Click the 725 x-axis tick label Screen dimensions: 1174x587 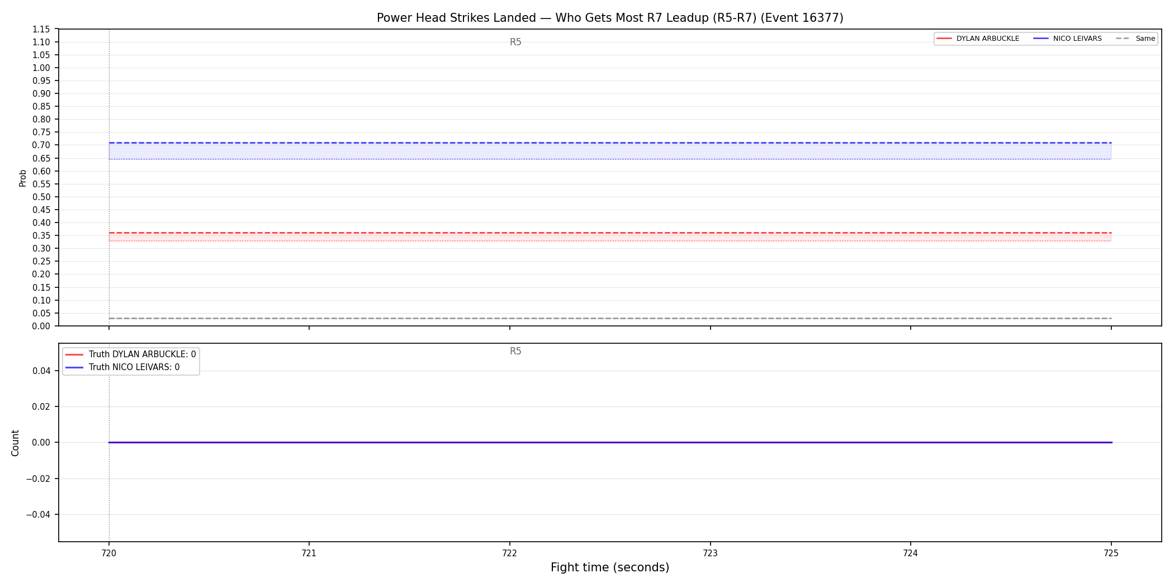pos(1111,553)
